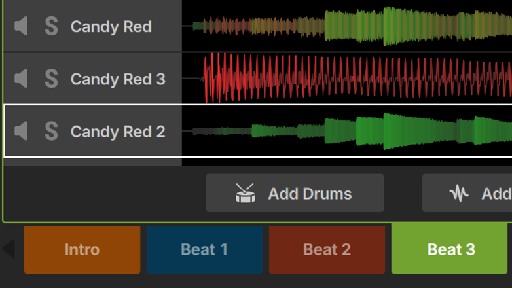Click the red Candy Red 3 waveform
This screenshot has height=288, width=512.
[x=347, y=79]
